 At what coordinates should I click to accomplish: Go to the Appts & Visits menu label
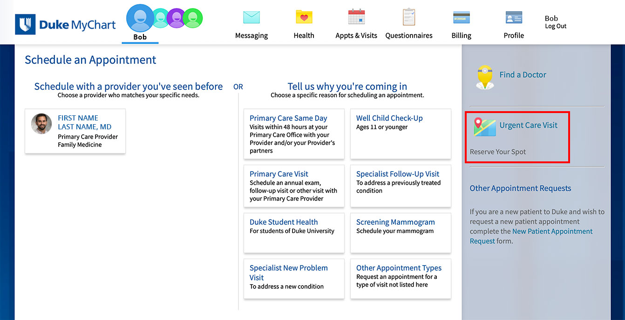[356, 35]
